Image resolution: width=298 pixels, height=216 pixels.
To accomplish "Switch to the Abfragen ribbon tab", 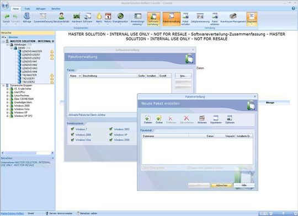I will (x=41, y=9).
